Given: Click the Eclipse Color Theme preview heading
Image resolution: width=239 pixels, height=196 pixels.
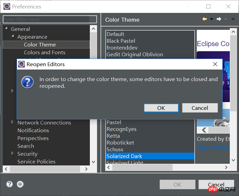Looking at the screenshot, I should click(x=213, y=44).
